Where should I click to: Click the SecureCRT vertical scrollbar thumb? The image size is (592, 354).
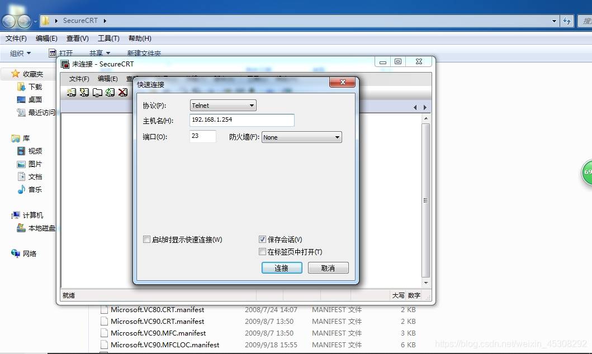point(425,200)
